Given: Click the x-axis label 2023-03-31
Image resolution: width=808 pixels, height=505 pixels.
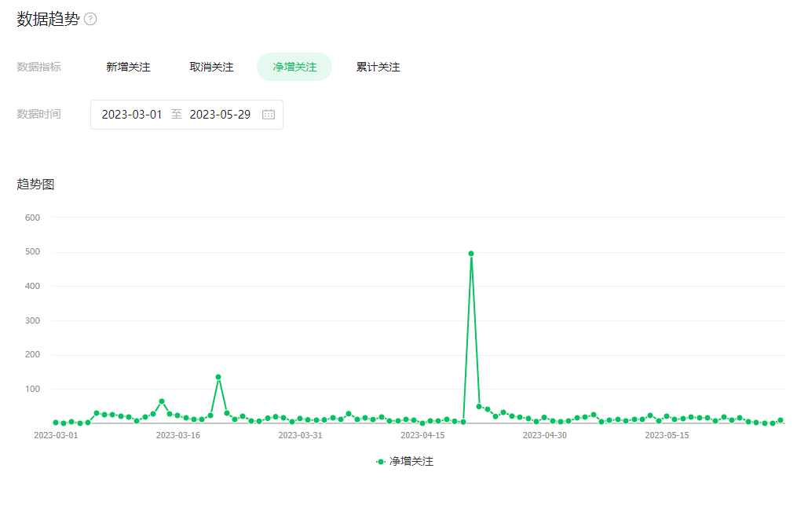Looking at the screenshot, I should point(300,435).
